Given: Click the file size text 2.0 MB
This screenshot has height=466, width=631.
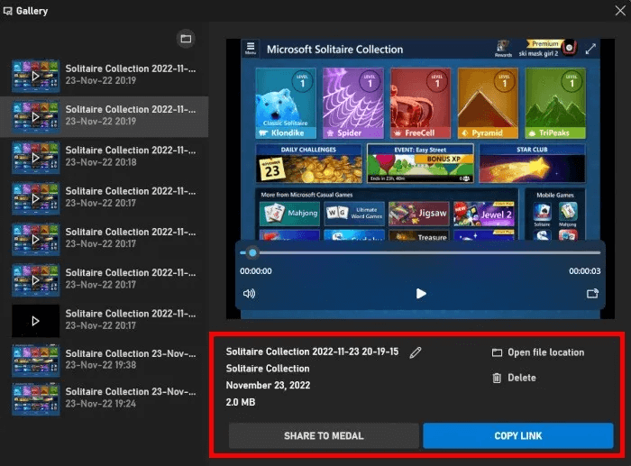Looking at the screenshot, I should tap(241, 402).
